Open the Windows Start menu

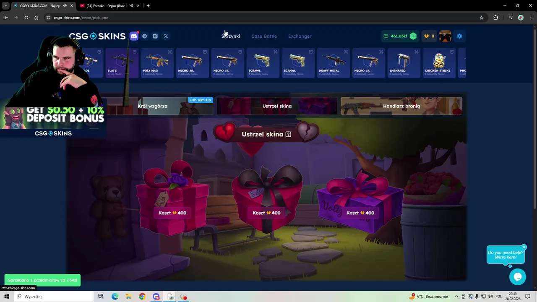coord(7,297)
